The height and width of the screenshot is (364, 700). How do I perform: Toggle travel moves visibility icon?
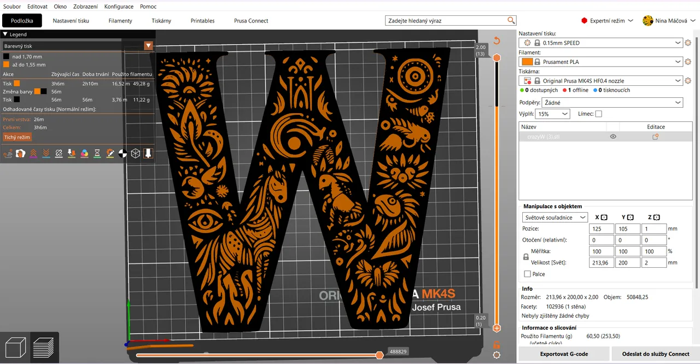point(8,154)
